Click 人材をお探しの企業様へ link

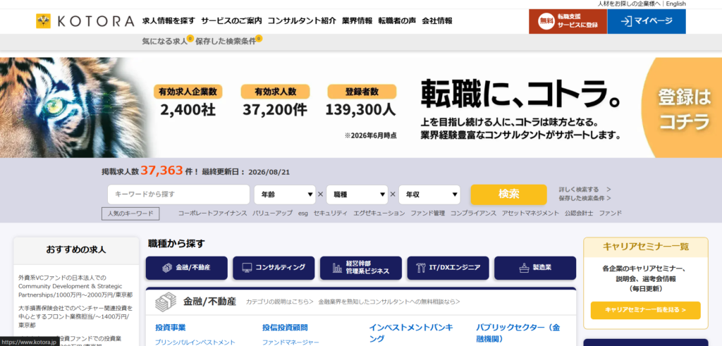[630, 4]
